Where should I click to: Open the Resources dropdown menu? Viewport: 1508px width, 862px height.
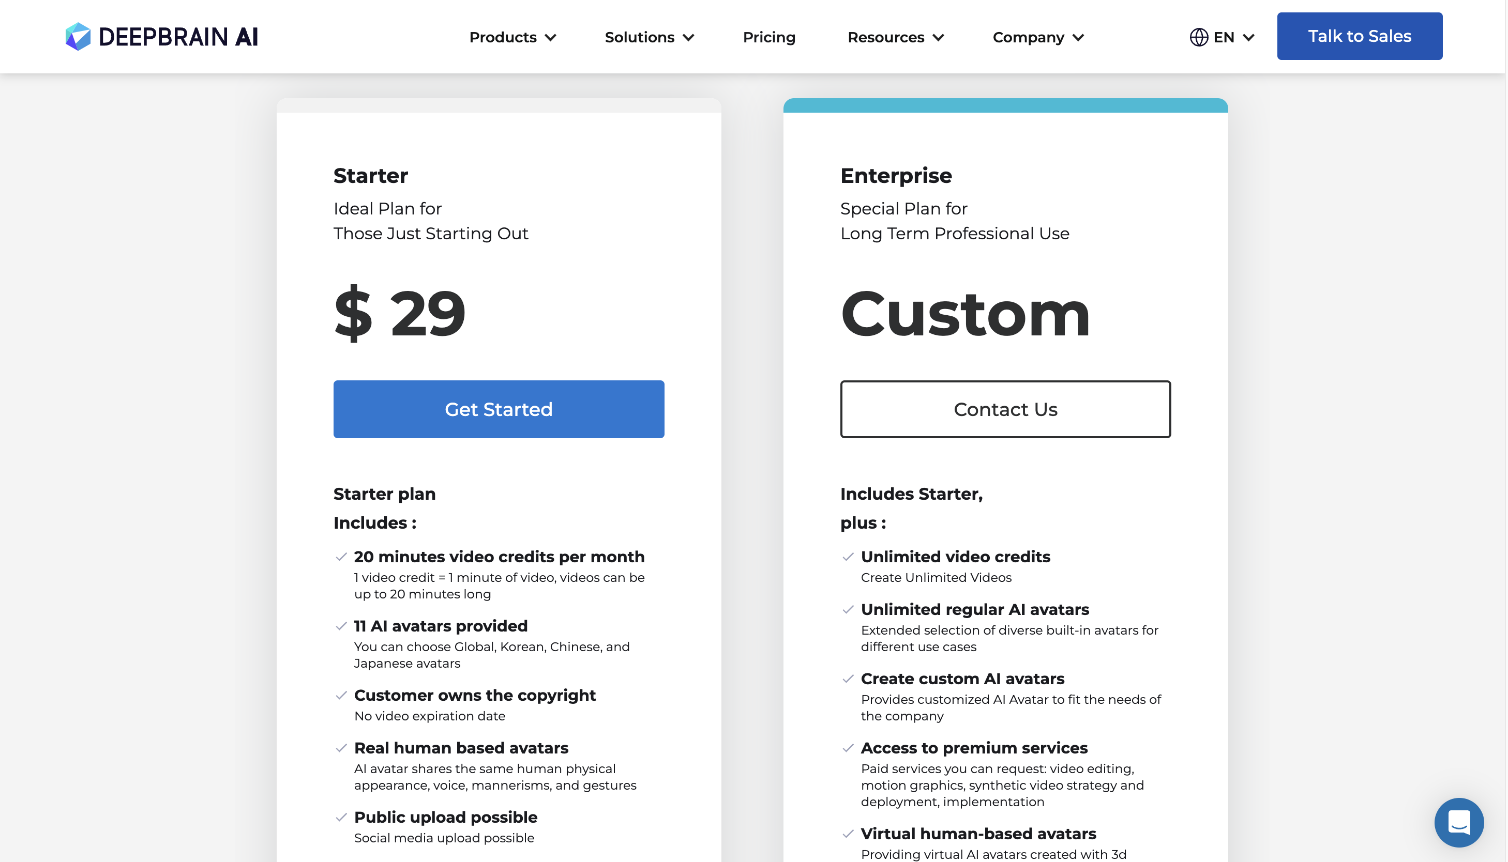click(895, 37)
